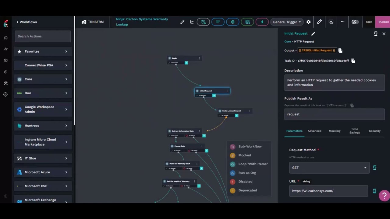Expand the Google Workspace Admin group
This screenshot has height=219, width=390.
tap(43, 109)
